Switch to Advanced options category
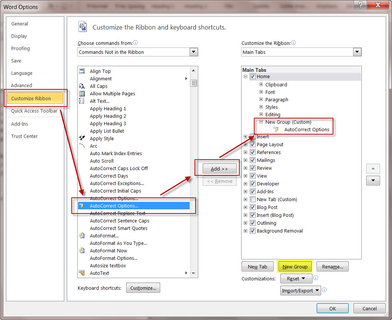Image resolution: width=392 pixels, height=320 pixels. [x=22, y=85]
